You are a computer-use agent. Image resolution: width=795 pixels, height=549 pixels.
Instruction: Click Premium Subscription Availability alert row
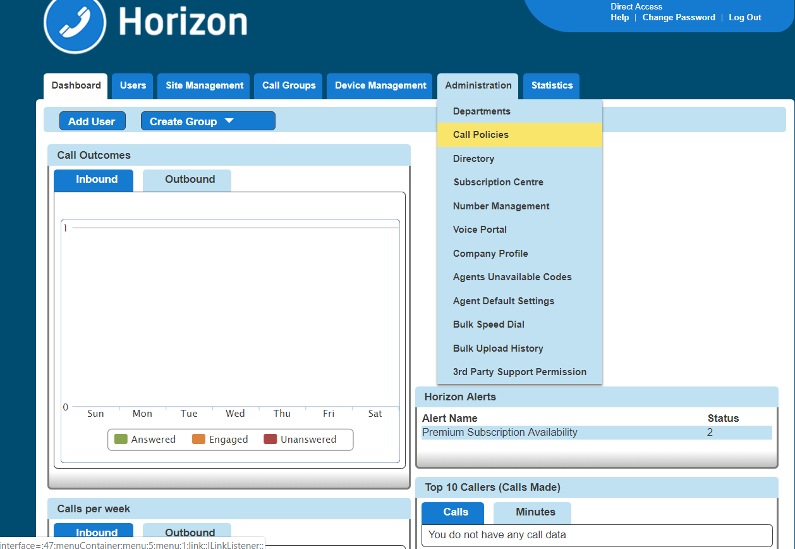point(597,433)
